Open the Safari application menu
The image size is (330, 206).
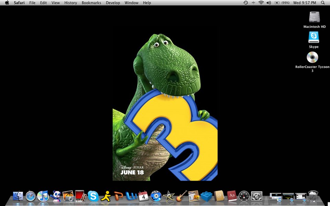pyautogui.click(x=19, y=3)
